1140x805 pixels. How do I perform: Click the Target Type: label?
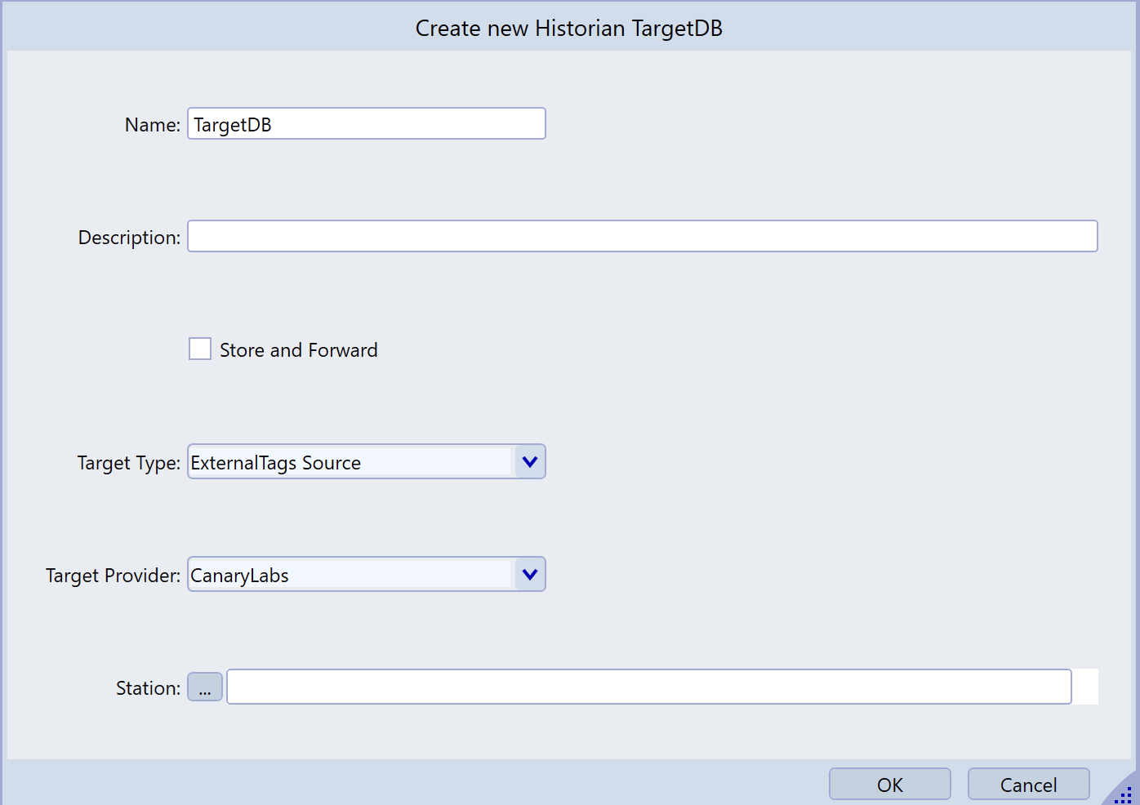pyautogui.click(x=128, y=463)
